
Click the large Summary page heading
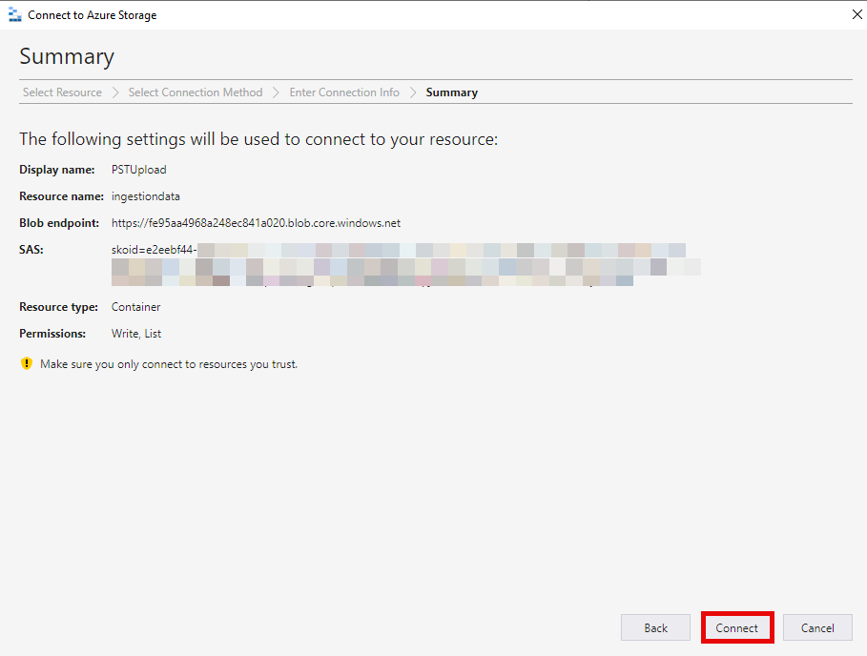[x=67, y=56]
